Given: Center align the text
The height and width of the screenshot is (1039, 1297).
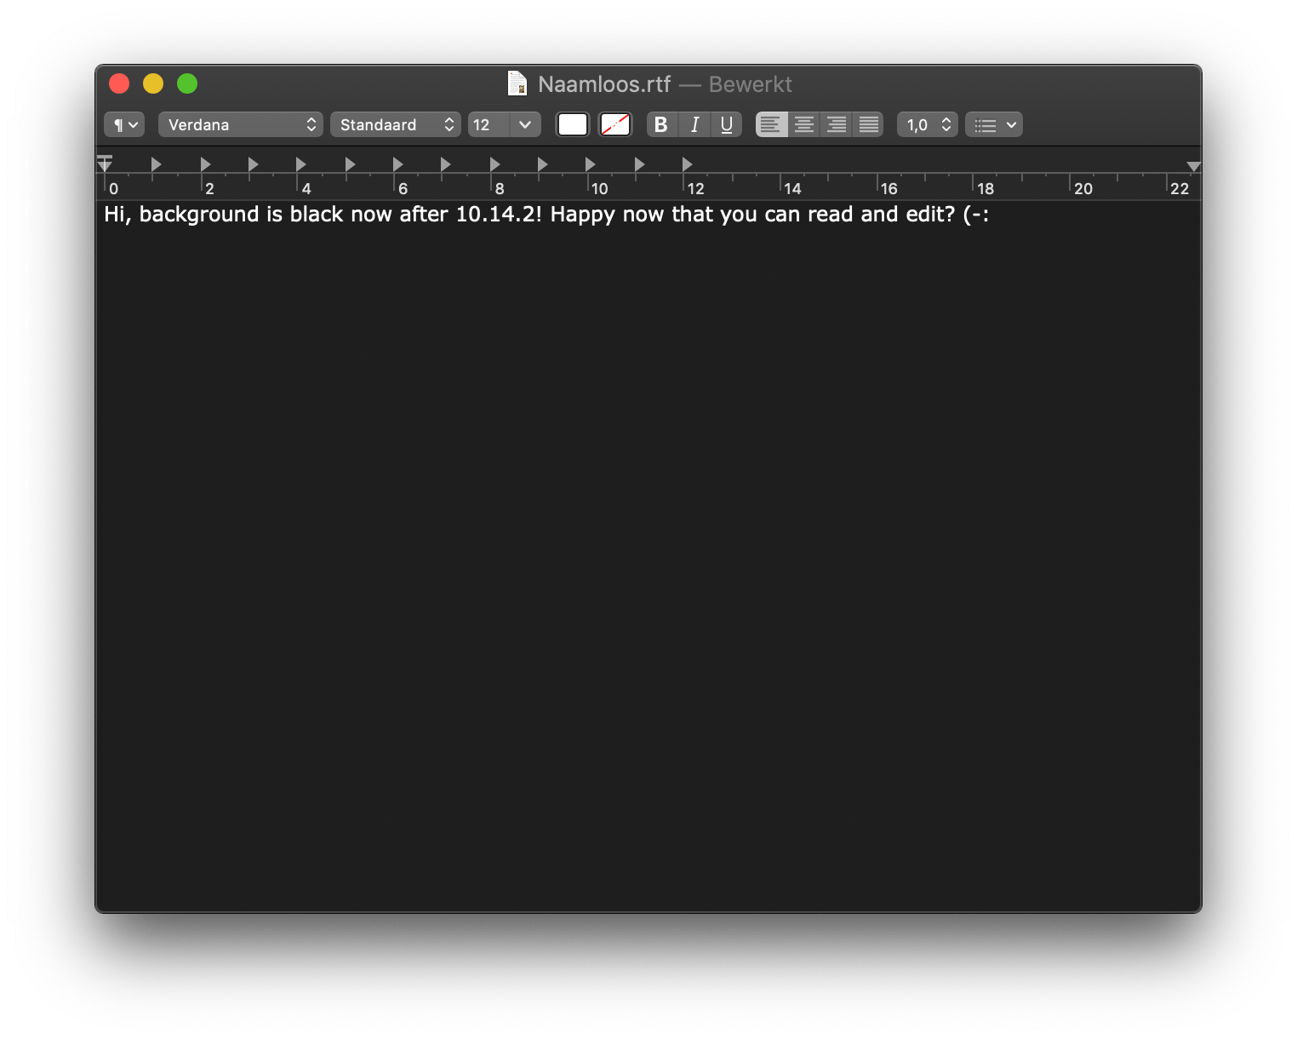Looking at the screenshot, I should [804, 125].
